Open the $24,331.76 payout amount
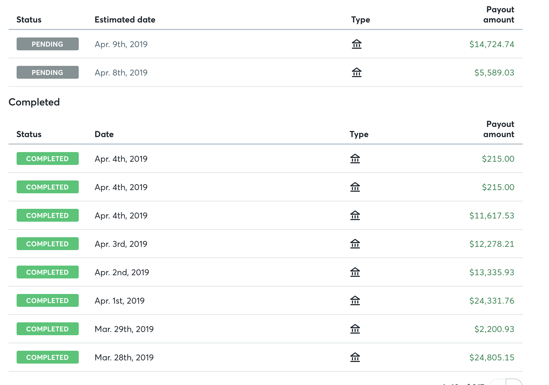The image size is (549, 385). coord(491,301)
